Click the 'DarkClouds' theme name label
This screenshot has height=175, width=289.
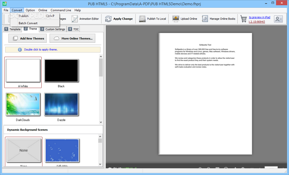[x=23, y=120]
